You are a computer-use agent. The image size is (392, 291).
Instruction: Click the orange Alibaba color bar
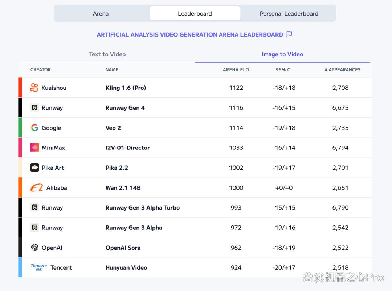[20, 187]
